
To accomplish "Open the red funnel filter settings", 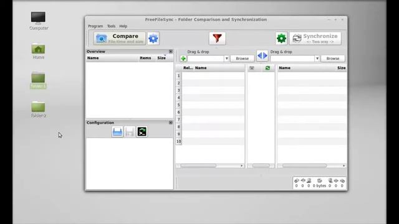I will tap(217, 39).
